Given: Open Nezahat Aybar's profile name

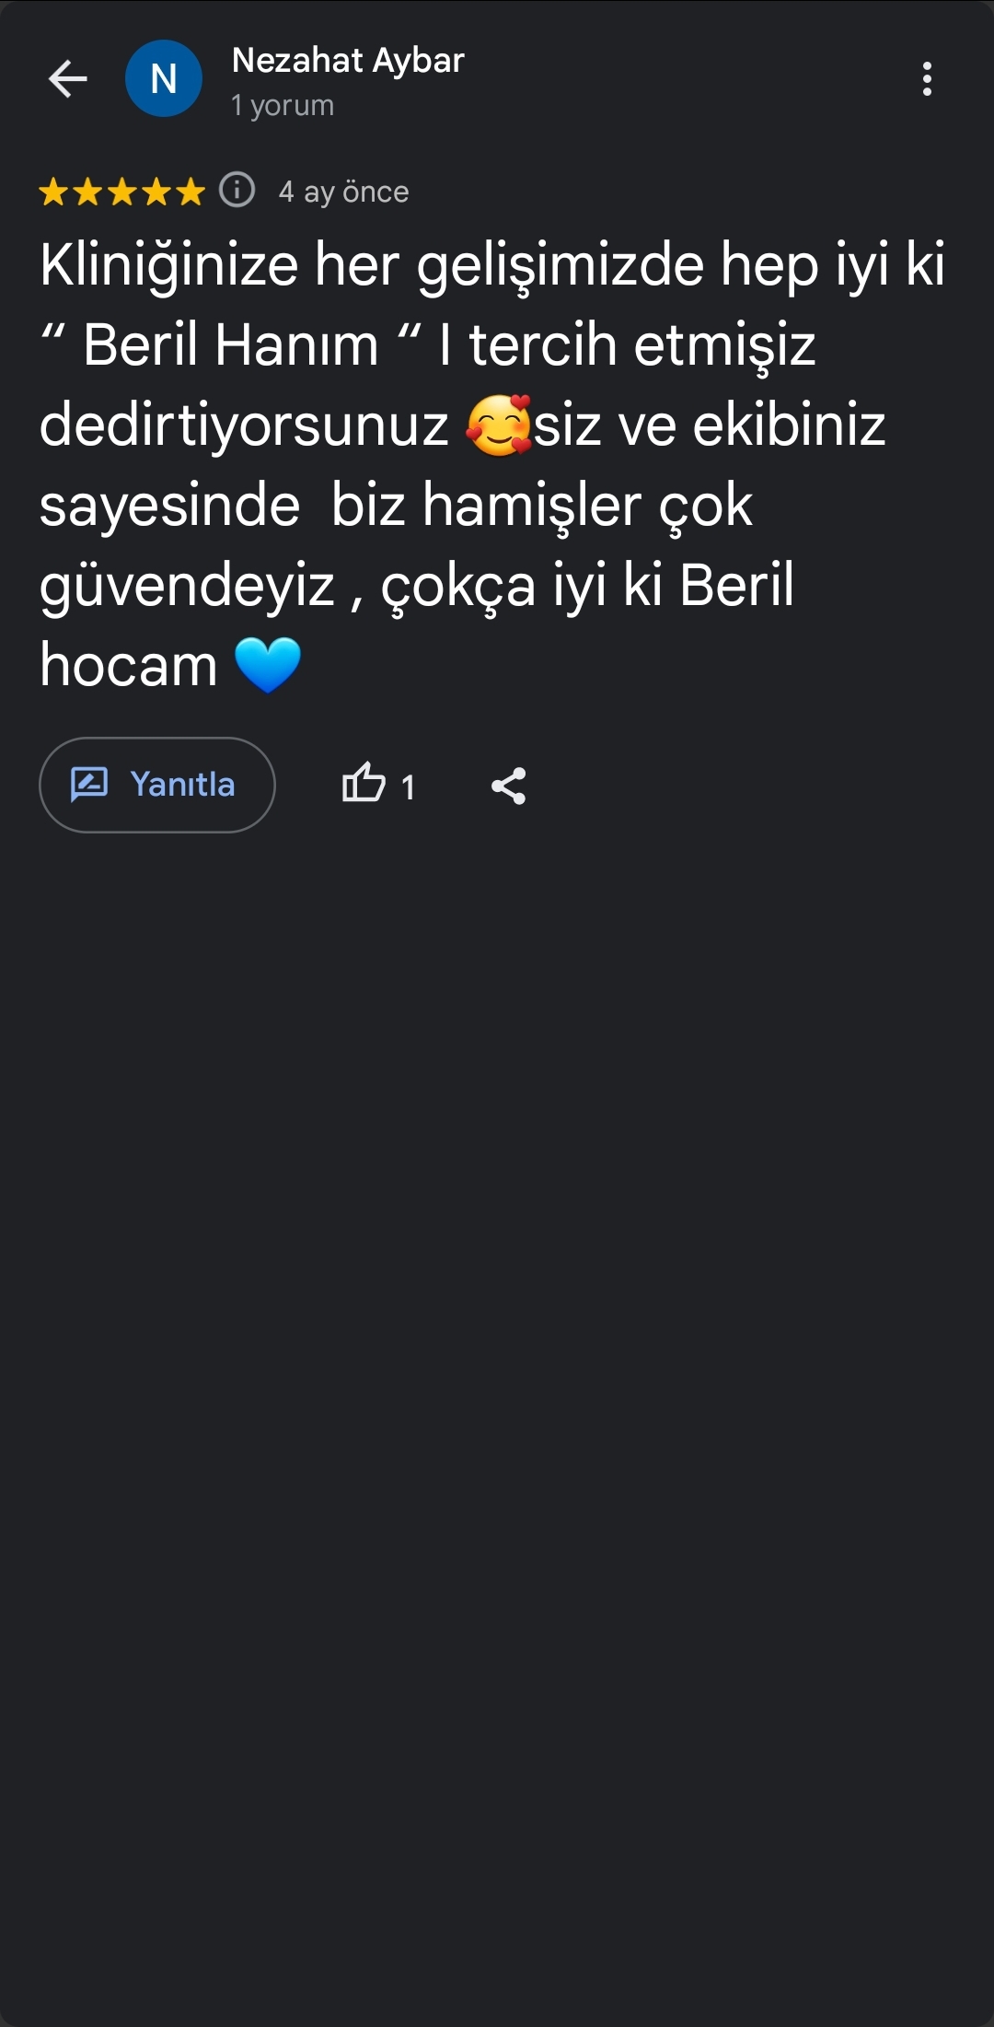Looking at the screenshot, I should pos(348,61).
